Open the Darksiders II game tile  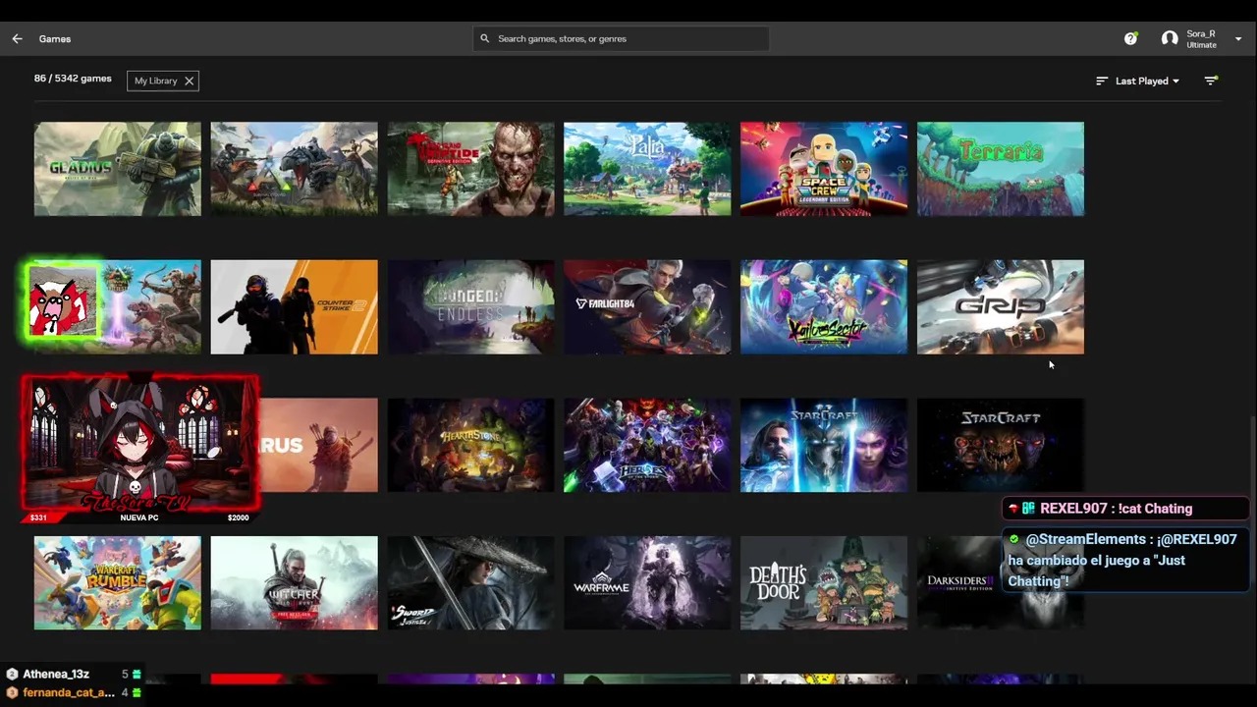1001,582
